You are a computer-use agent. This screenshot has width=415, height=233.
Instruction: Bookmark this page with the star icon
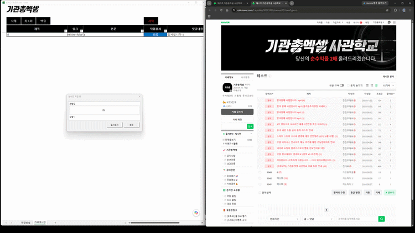[x=387, y=10]
